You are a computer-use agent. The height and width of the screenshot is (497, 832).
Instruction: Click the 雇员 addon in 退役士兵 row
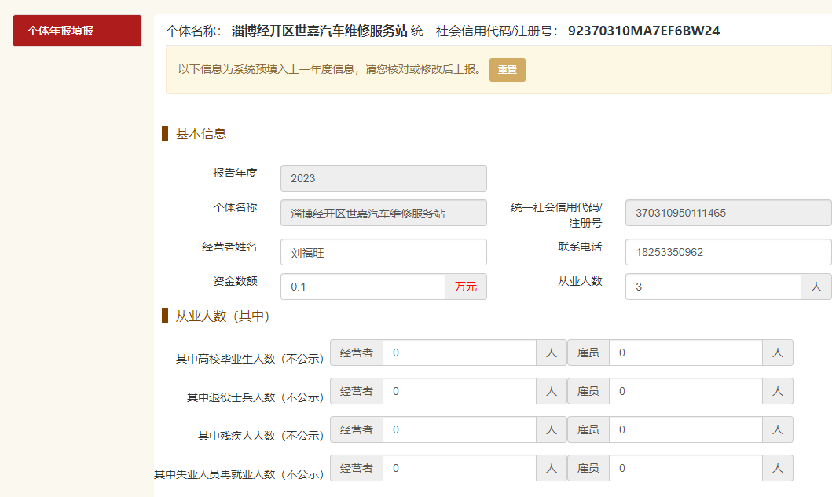point(588,392)
